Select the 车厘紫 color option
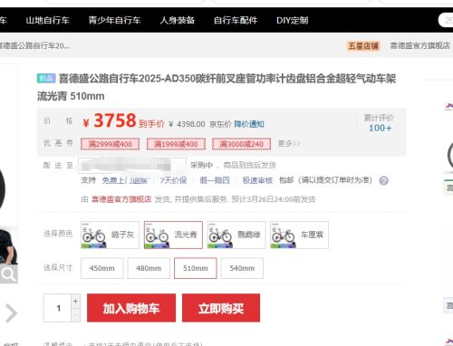The width and height of the screenshot is (453, 346). (x=299, y=235)
